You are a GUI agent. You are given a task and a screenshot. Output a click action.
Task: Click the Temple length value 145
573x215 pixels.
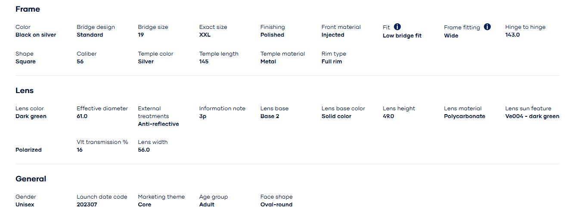pos(204,62)
